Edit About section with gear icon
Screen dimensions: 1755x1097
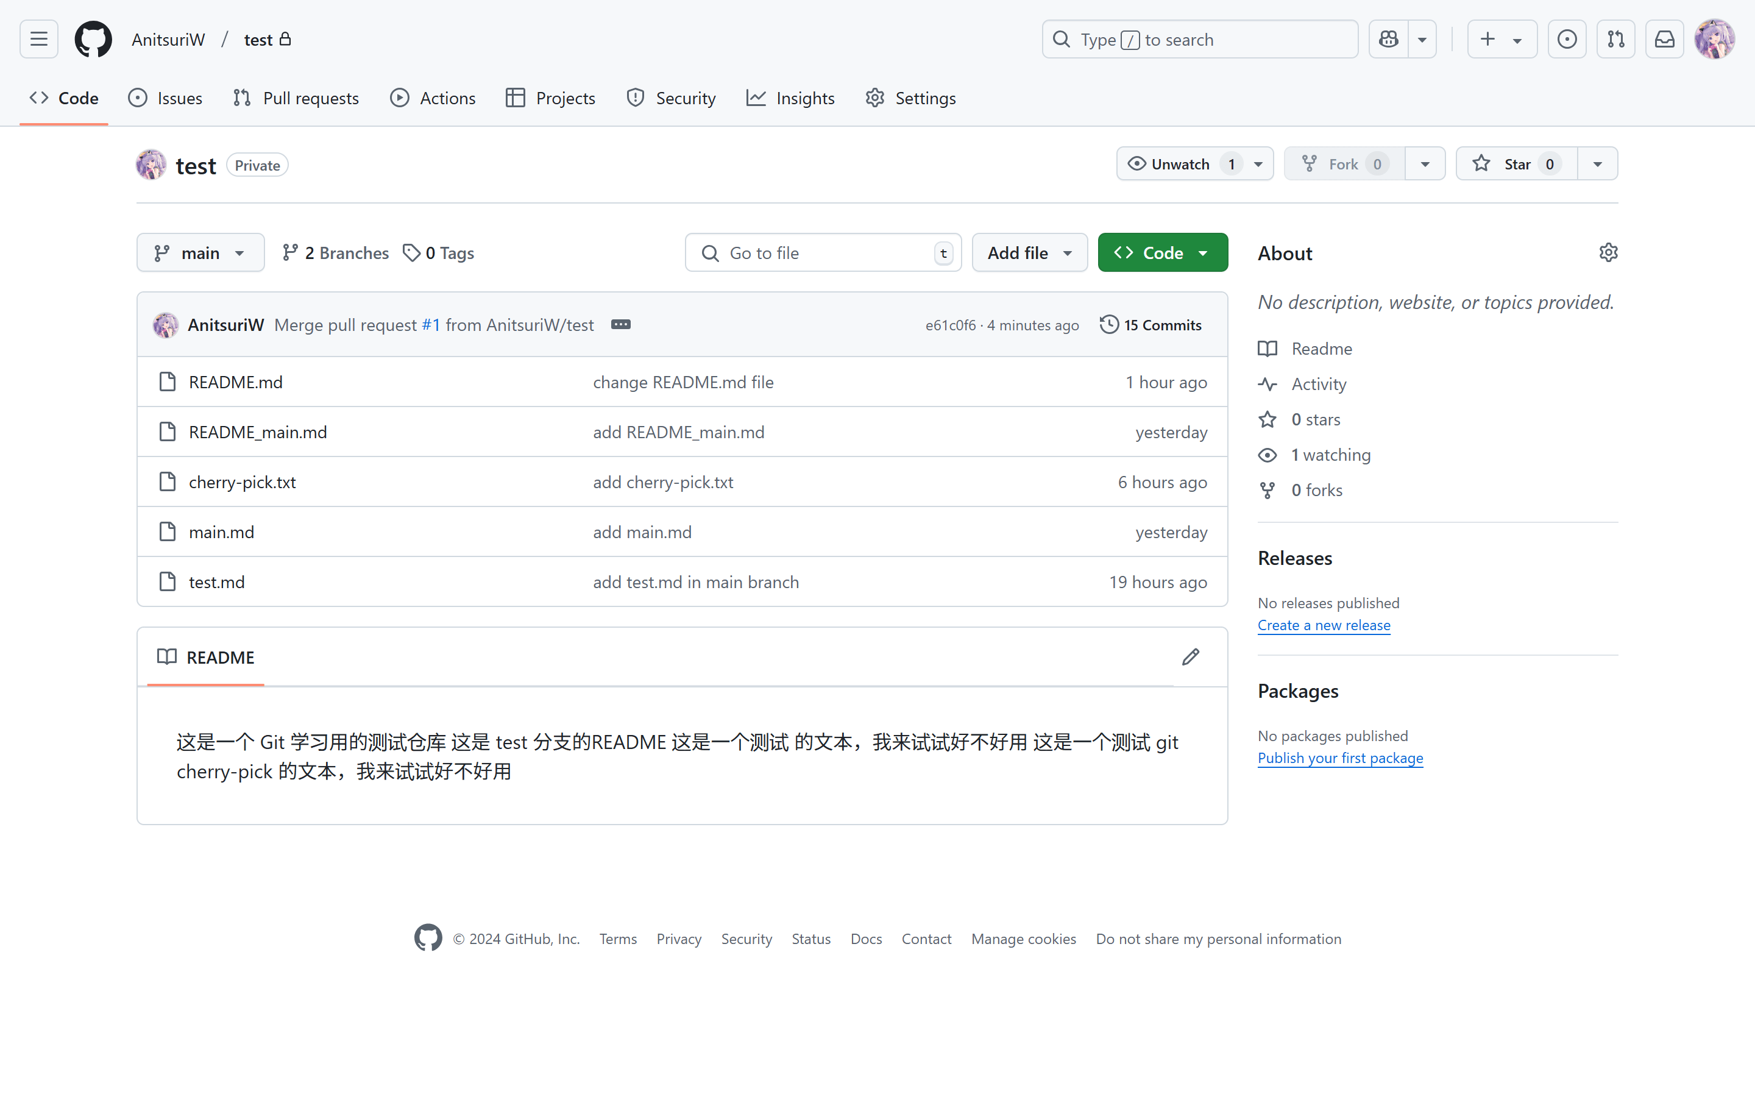point(1608,252)
